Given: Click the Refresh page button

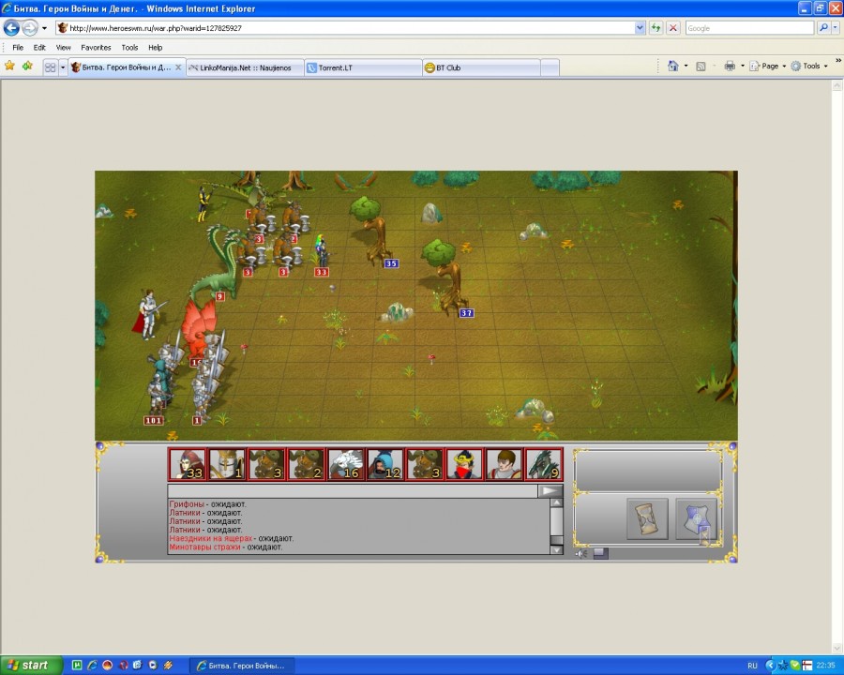Looking at the screenshot, I should coord(656,28).
